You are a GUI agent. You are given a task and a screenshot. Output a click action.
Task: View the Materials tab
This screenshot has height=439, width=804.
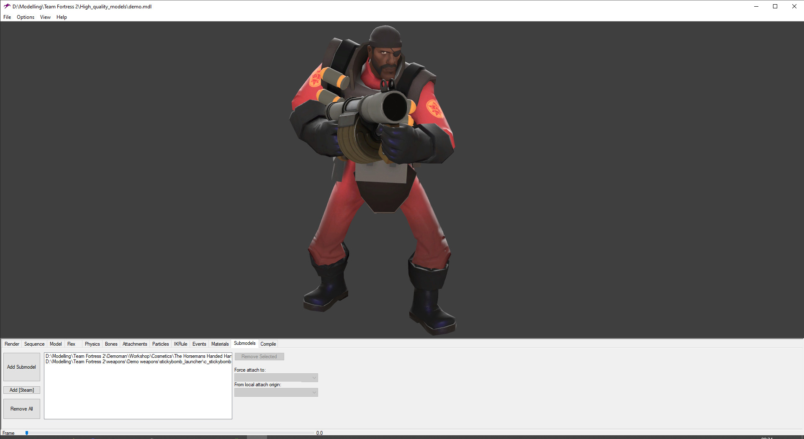(220, 344)
